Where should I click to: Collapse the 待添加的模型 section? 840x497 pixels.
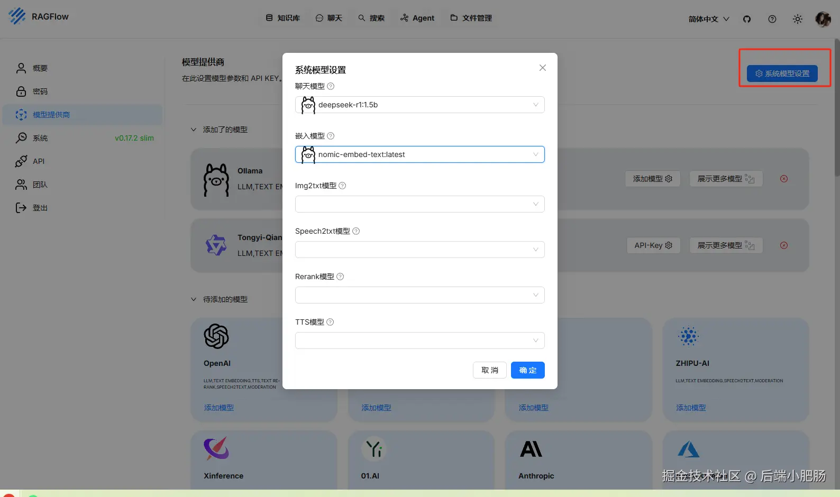[194, 299]
